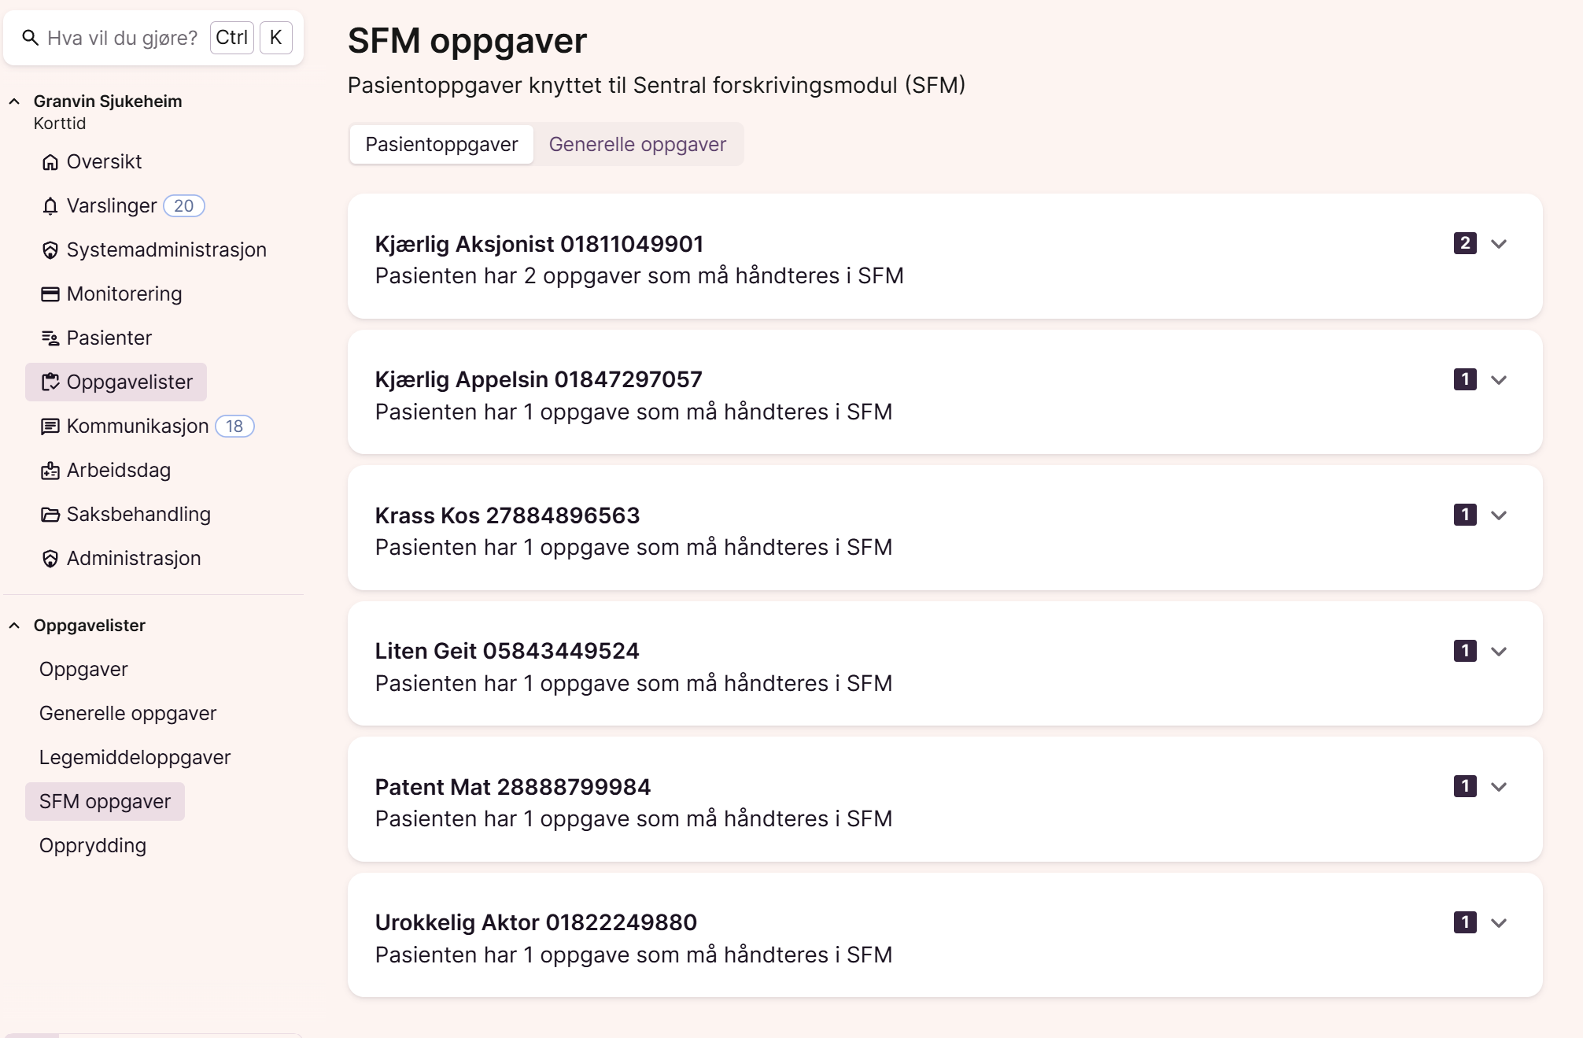Collapse the Oppgavelister submenu section

coord(14,626)
